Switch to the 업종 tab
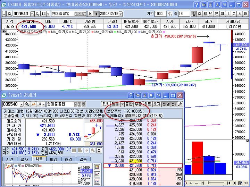 83,159
